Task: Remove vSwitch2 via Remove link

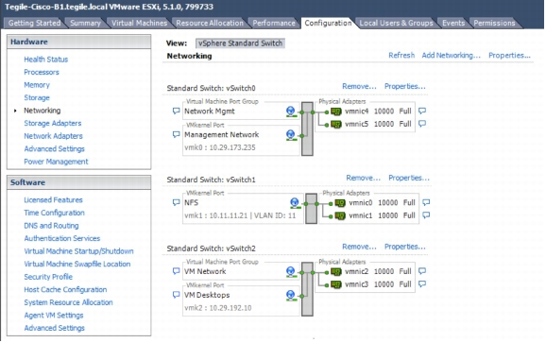Action: pyautogui.click(x=359, y=247)
